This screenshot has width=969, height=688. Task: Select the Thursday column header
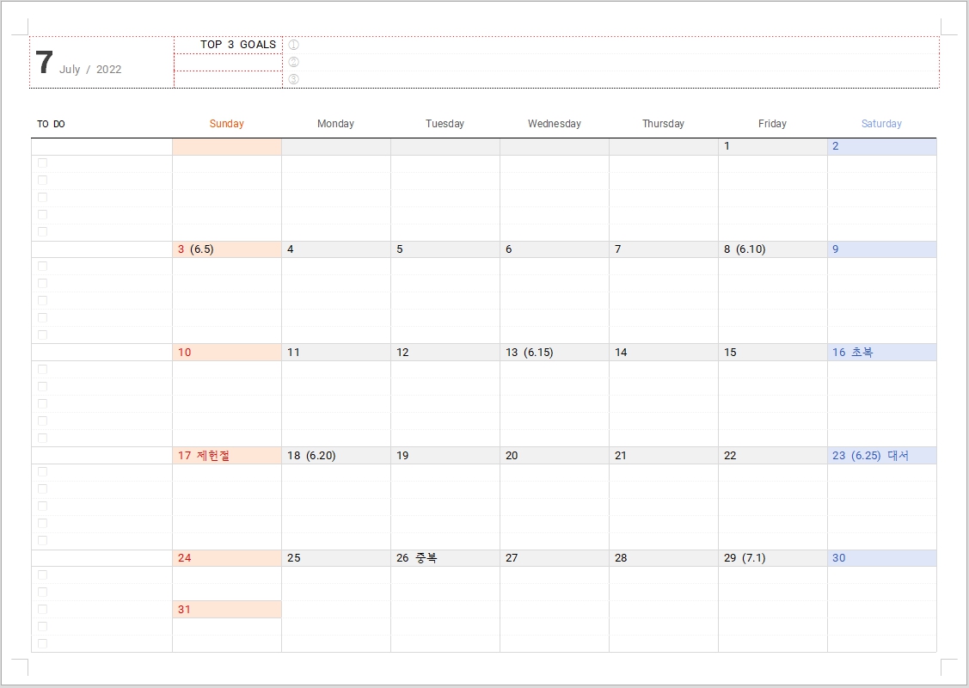[663, 124]
